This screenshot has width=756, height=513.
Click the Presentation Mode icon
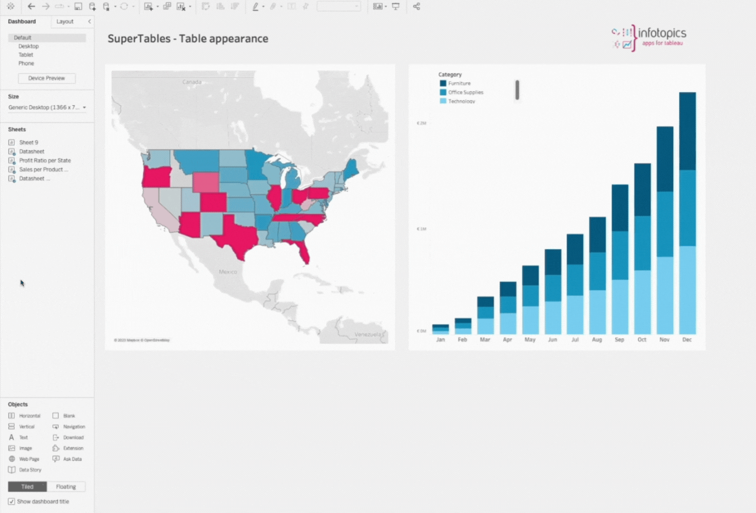coord(396,6)
